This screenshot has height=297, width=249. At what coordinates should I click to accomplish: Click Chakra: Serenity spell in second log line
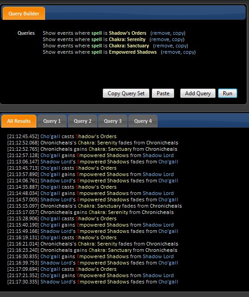tap(98, 143)
